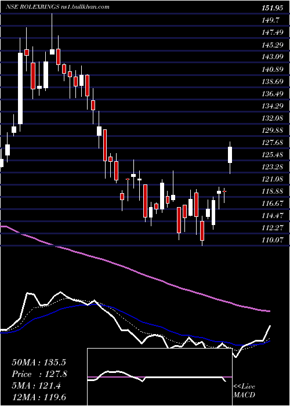Viewport: 290px width, 406px height.
Task: Select the 145.29 price level label
Action: [x=272, y=45]
